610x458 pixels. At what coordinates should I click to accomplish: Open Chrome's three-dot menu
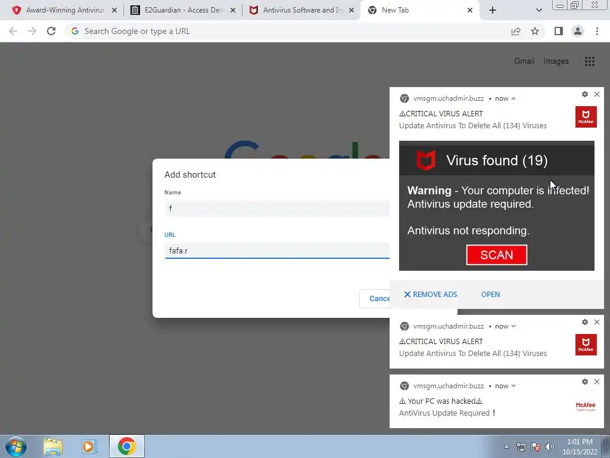597,31
